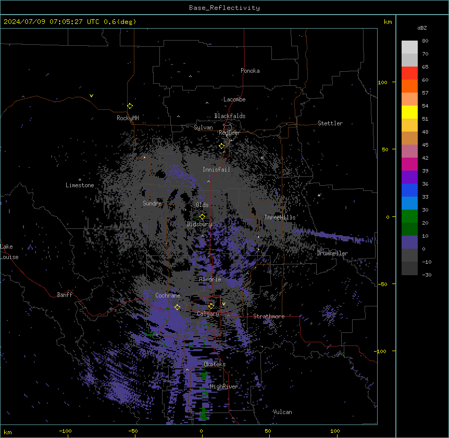Click the 45 value on the dBZ legend

425,145
